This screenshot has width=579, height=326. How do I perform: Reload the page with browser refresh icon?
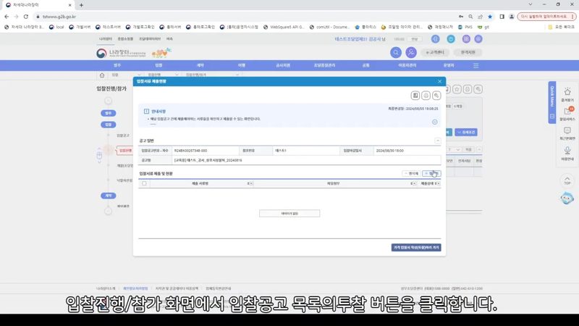coord(26,17)
